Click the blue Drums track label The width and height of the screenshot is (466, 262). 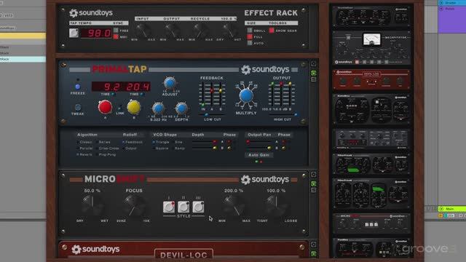[x=452, y=2]
